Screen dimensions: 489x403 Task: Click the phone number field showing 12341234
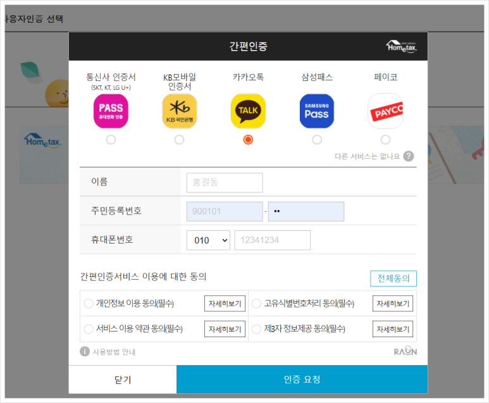[272, 240]
